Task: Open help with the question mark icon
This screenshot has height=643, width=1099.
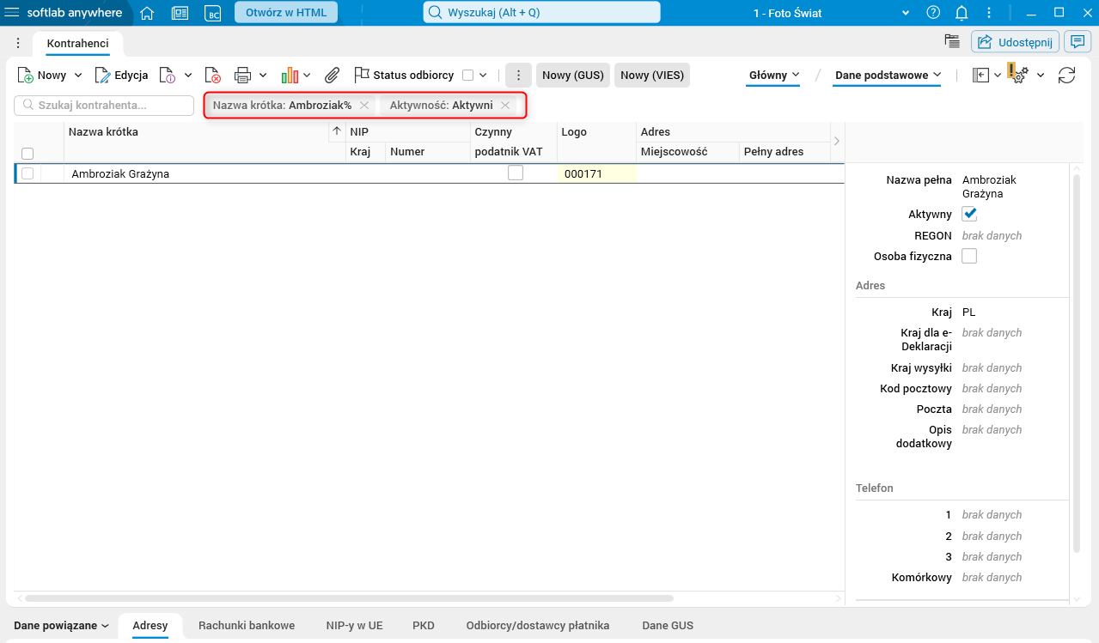Action: [x=933, y=12]
